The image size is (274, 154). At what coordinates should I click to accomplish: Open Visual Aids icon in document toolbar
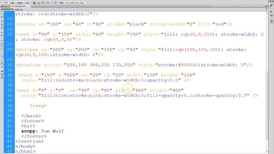(52, 3)
